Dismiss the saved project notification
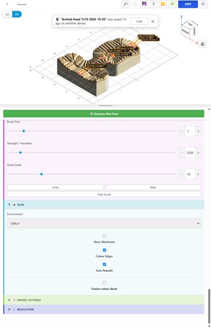The height and width of the screenshot is (328, 211). [153, 21]
